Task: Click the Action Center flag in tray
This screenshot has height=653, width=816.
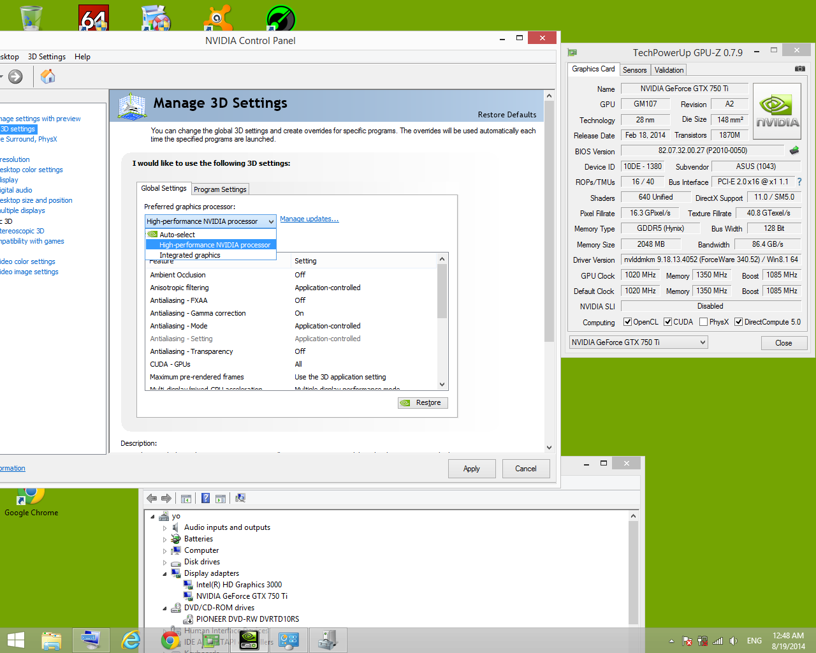Action: pos(687,641)
